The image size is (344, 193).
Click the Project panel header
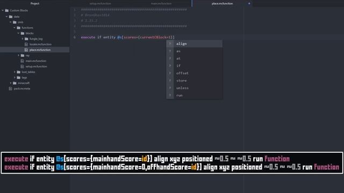[x=35, y=4]
